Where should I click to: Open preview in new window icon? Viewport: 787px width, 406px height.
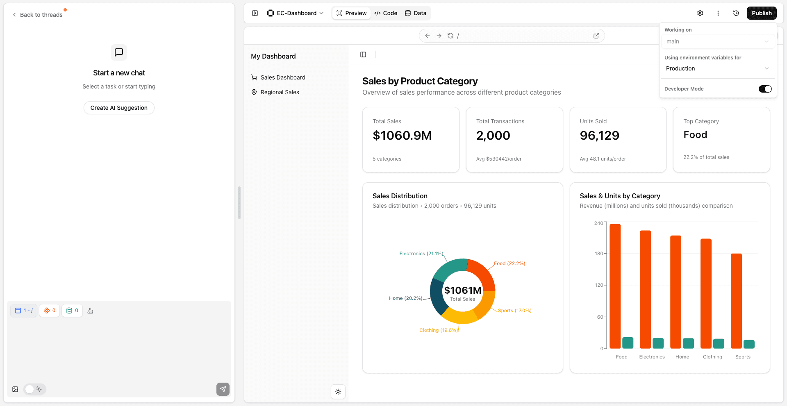pos(596,36)
